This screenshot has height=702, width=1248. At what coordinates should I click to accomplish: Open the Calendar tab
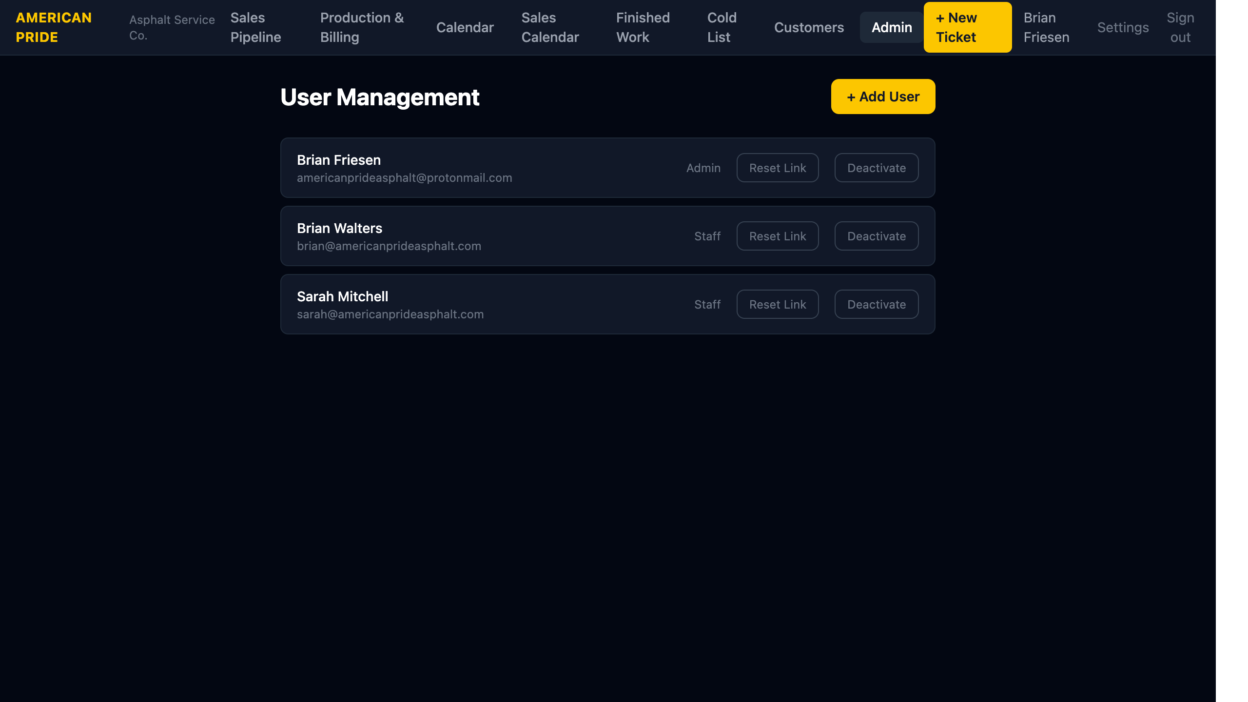465,27
